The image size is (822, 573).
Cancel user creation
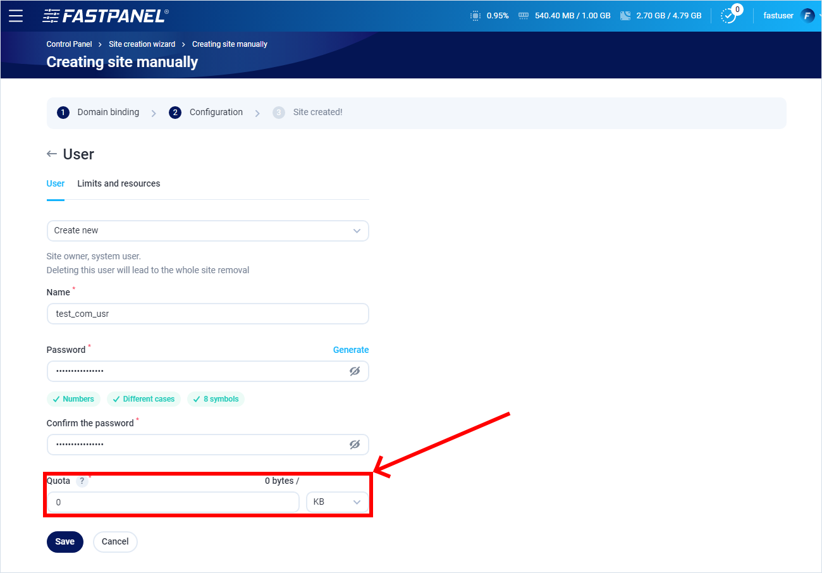[x=115, y=542]
